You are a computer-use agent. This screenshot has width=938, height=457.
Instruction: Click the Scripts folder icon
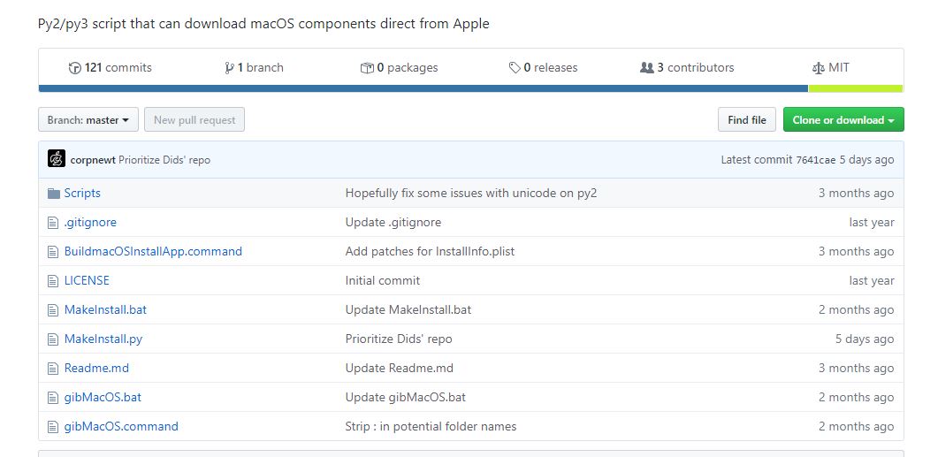point(53,194)
